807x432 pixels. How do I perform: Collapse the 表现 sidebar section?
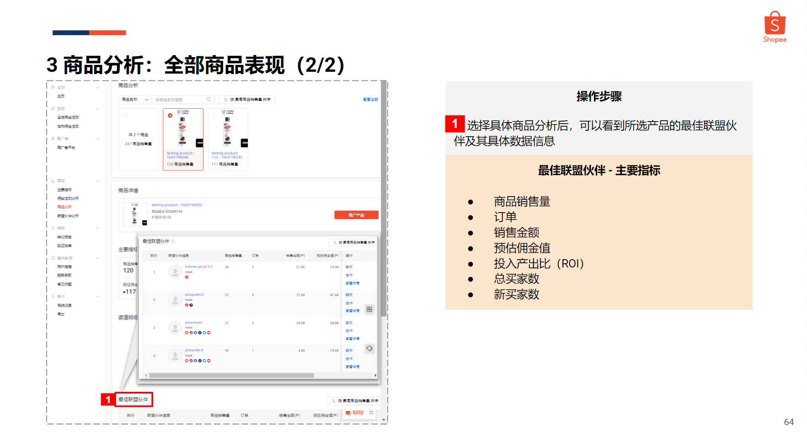pos(98,181)
